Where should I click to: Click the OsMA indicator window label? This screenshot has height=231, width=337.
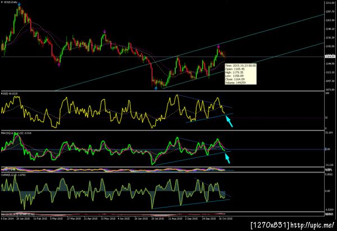13,175
